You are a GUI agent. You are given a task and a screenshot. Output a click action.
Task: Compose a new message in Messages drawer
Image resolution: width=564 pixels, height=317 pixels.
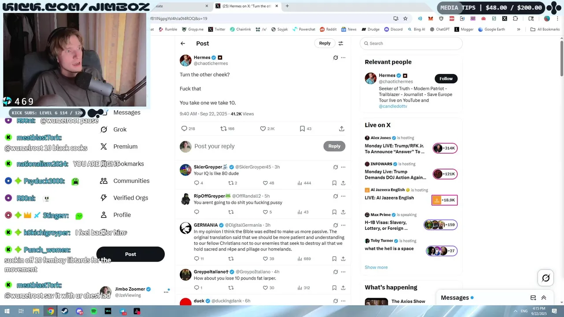point(533,298)
